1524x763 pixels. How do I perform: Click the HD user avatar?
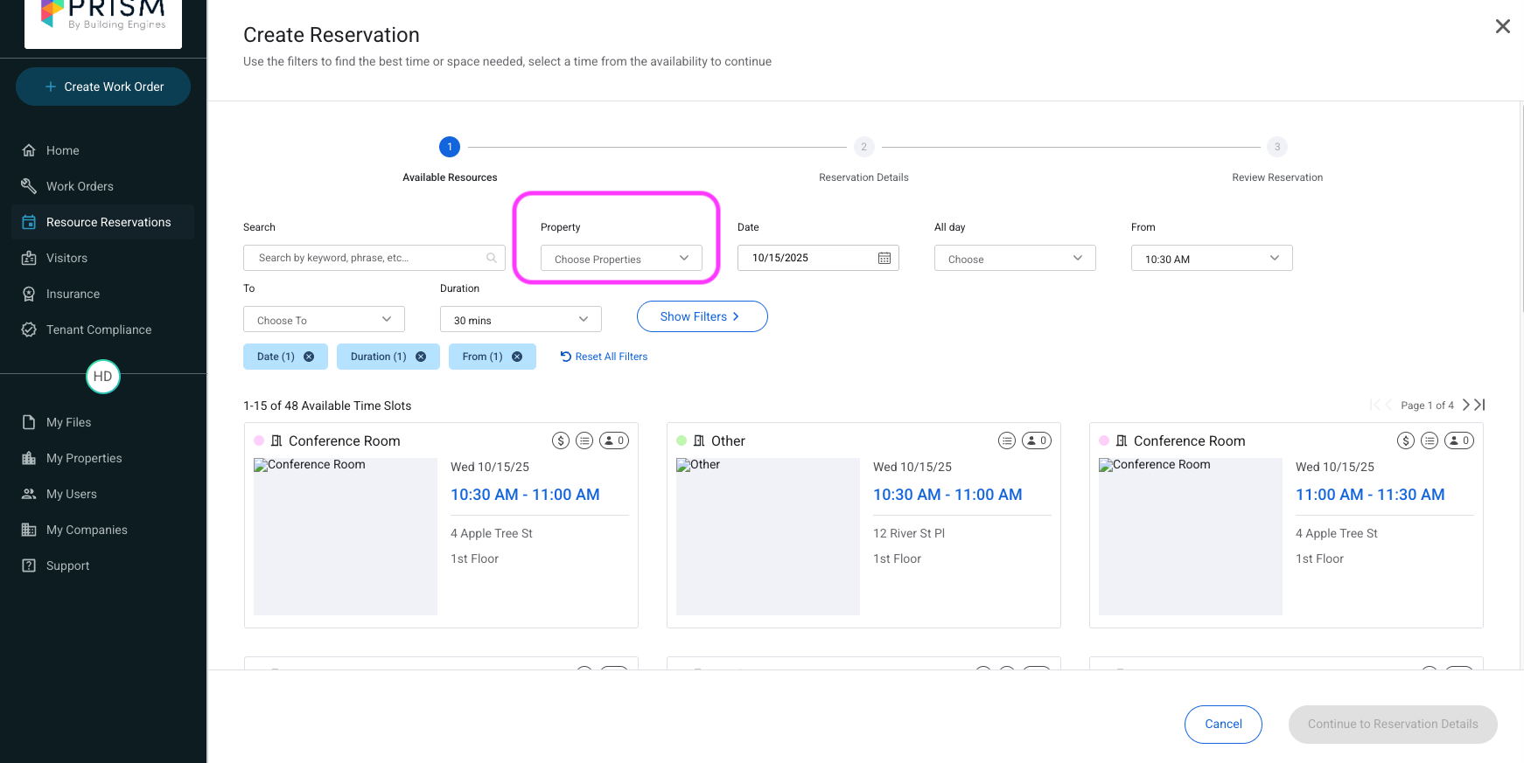point(103,377)
